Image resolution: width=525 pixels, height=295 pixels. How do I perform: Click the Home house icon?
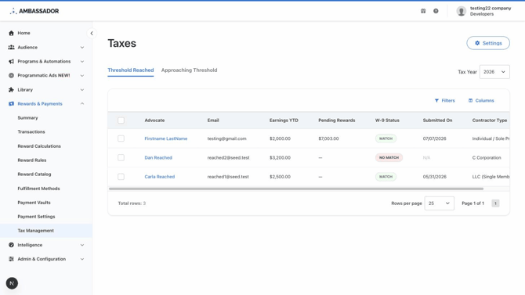pos(12,33)
